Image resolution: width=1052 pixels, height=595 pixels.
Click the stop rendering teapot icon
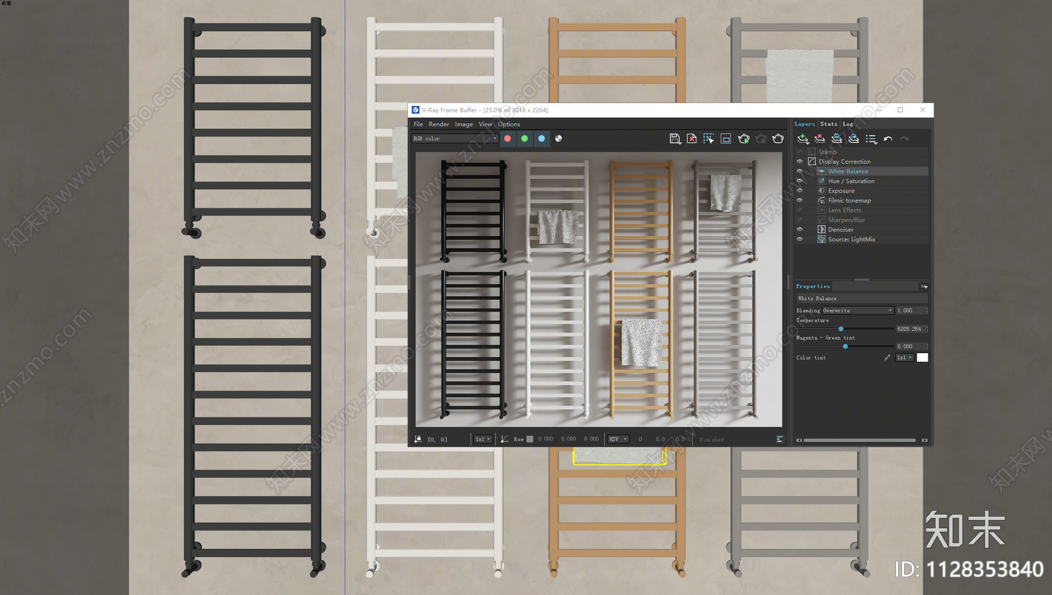tap(761, 139)
